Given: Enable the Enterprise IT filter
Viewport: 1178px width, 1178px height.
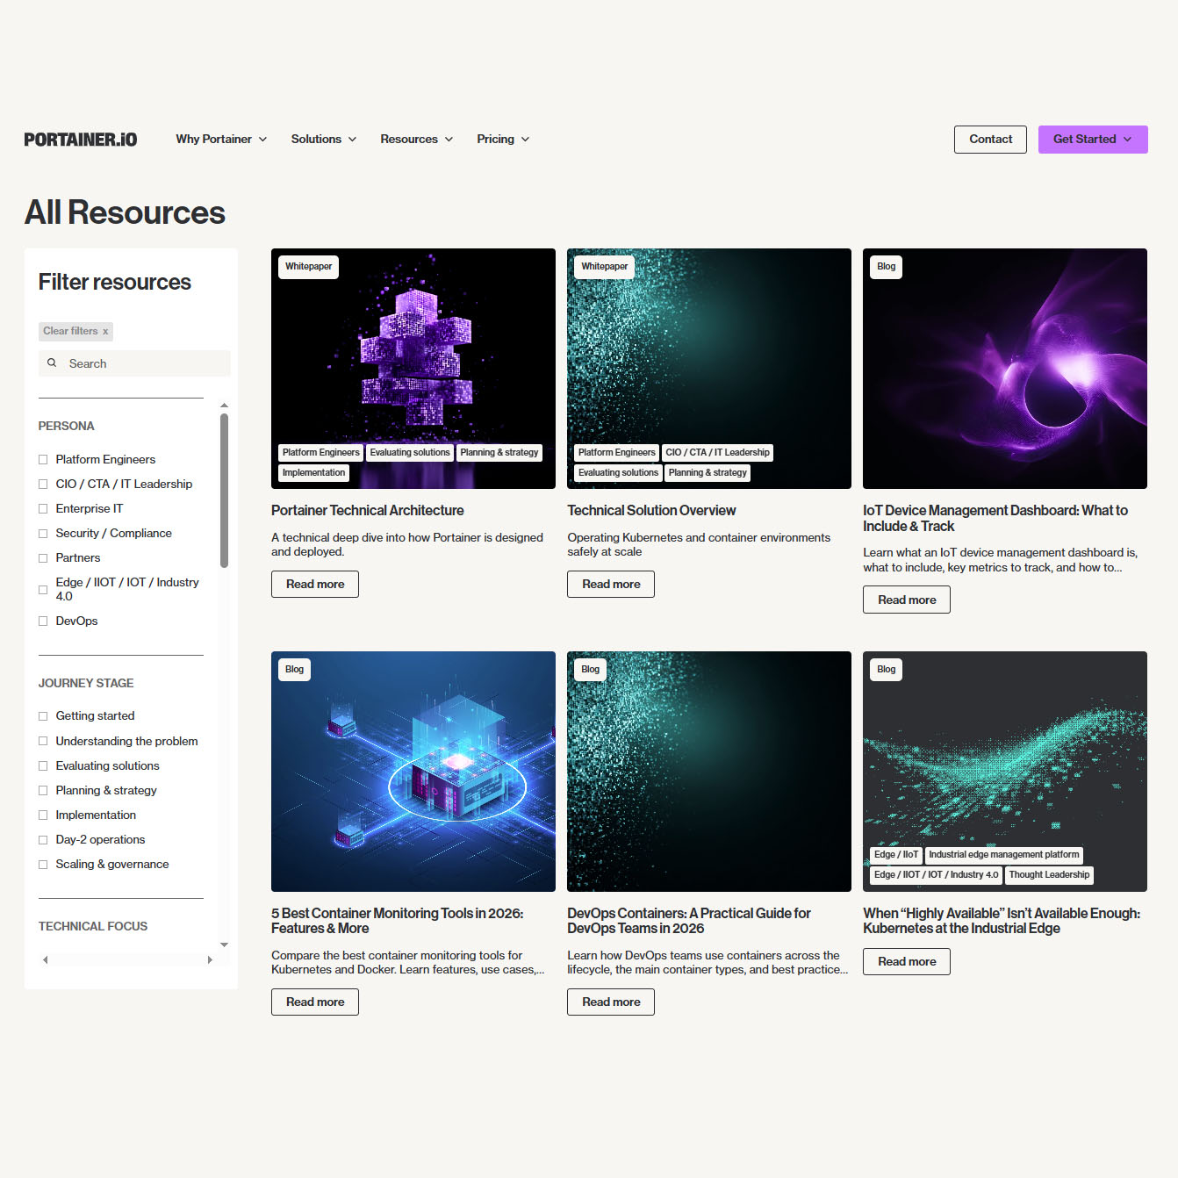Looking at the screenshot, I should click(43, 508).
